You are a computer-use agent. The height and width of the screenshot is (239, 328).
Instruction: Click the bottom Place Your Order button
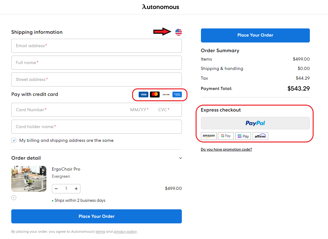coord(96,216)
